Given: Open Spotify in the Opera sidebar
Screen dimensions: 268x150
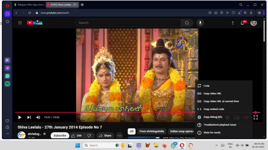Looking at the screenshot, I should click(7, 84).
